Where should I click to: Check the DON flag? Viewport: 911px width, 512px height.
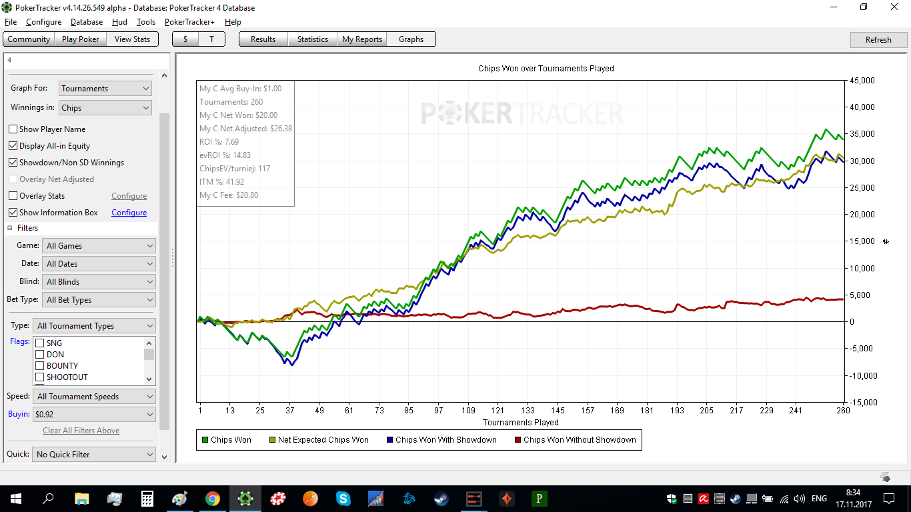tap(39, 355)
